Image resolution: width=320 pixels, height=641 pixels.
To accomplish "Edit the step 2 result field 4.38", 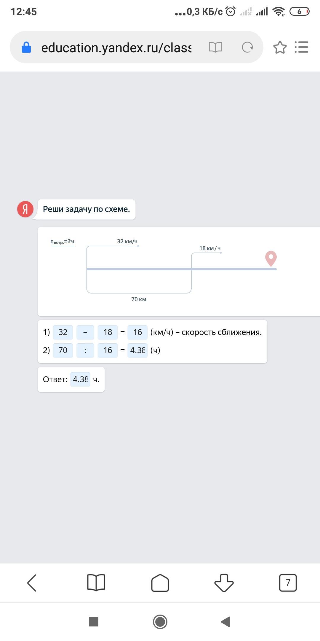I will (x=137, y=350).
